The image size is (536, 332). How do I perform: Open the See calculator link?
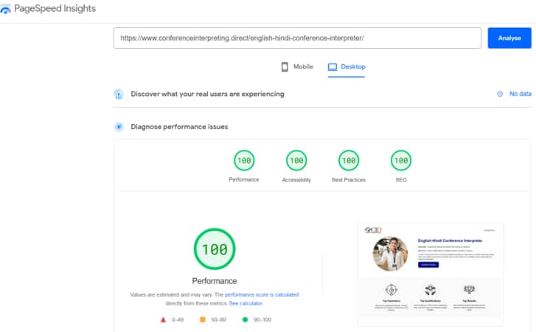pyautogui.click(x=246, y=303)
